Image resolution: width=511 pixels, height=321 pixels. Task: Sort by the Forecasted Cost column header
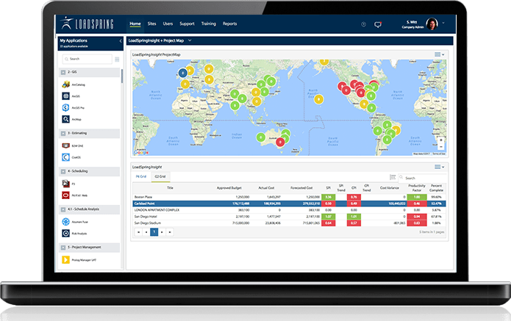coord(301,188)
